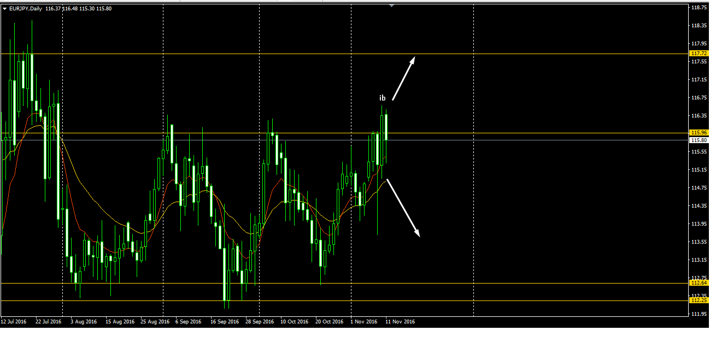Select the 112.25 horizontal line price tag
Viewport: 710px width, 342px height.
[699, 300]
